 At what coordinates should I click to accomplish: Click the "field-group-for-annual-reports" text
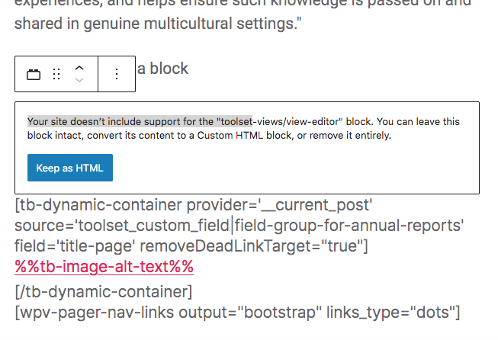pos(348,226)
